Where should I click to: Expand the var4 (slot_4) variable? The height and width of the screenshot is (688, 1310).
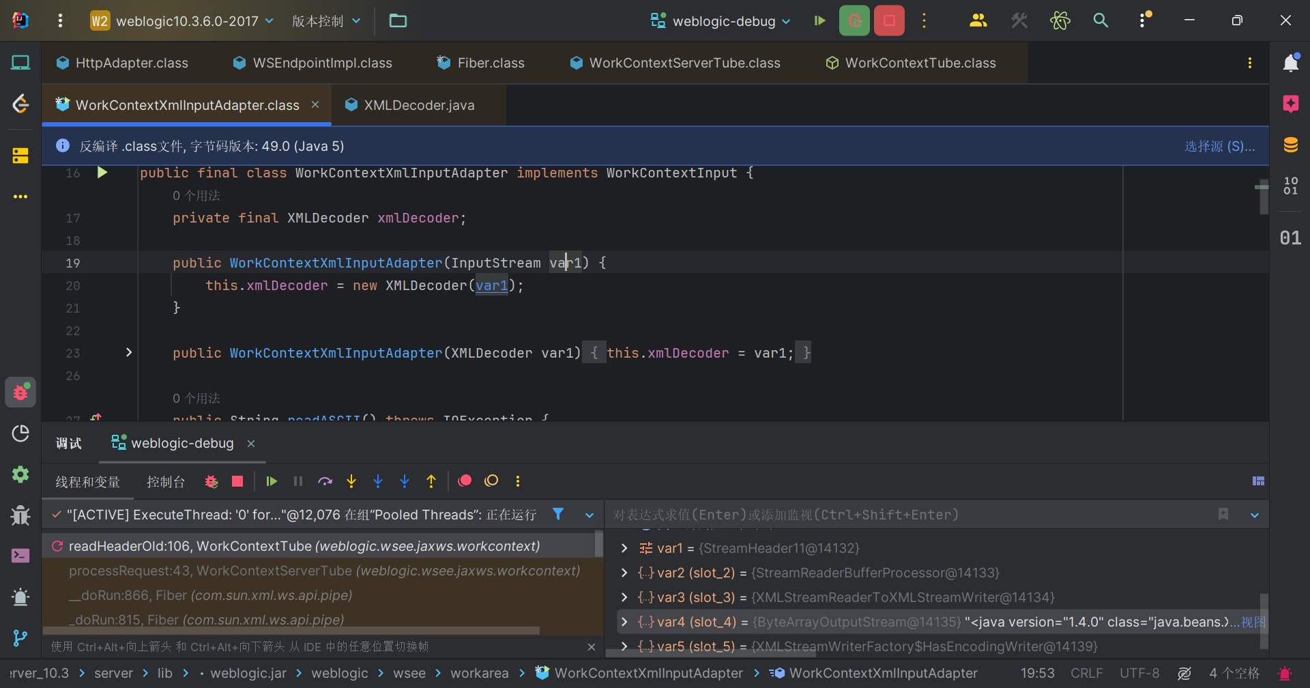coord(624,622)
